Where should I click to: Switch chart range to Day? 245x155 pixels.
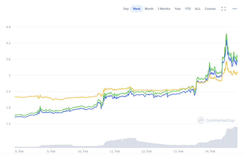click(126, 9)
